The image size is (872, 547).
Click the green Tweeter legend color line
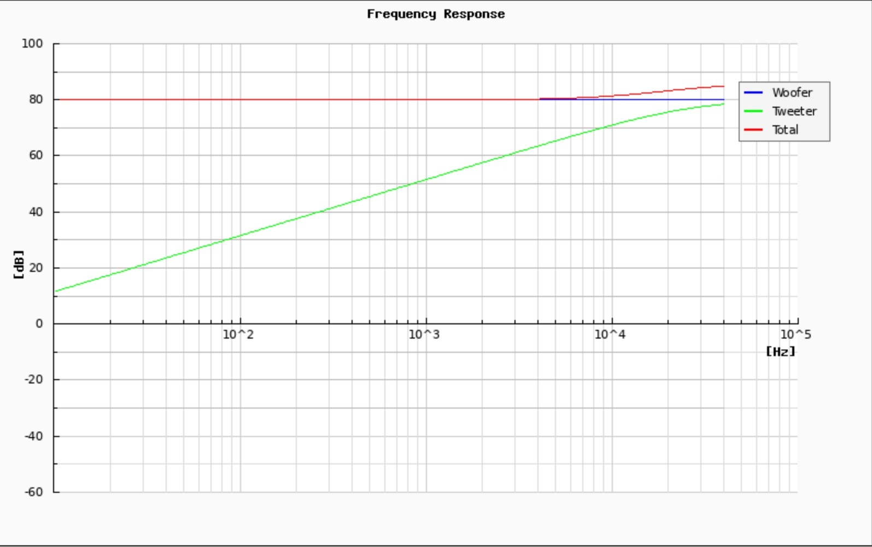pos(753,112)
